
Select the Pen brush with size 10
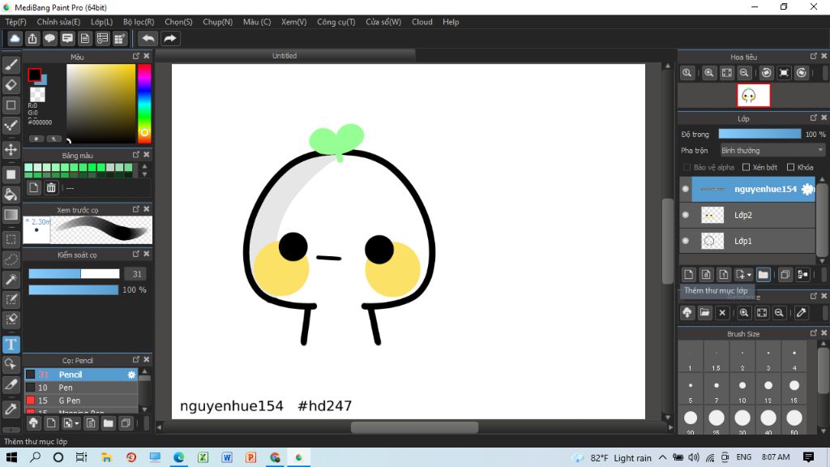(82, 388)
